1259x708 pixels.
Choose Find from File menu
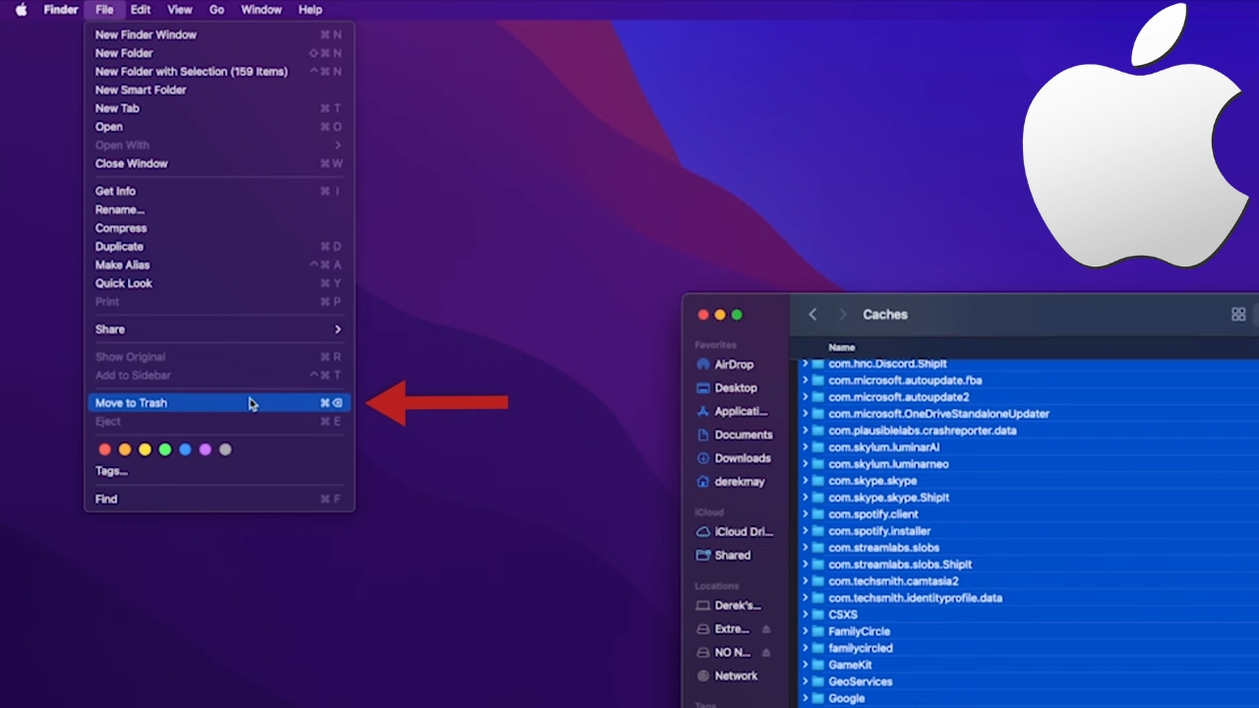218,500
